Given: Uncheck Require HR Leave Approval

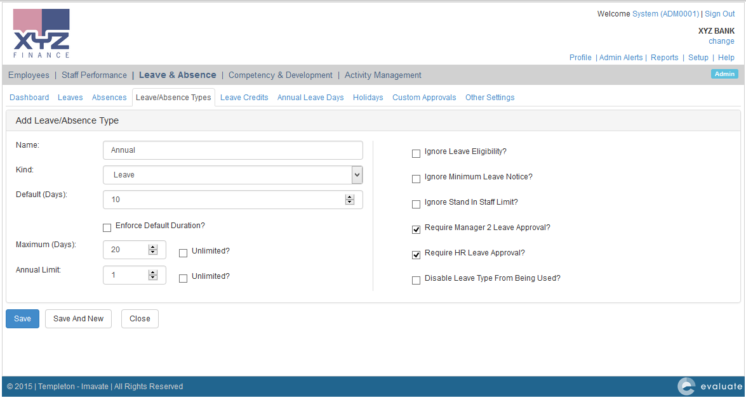Looking at the screenshot, I should tap(416, 255).
